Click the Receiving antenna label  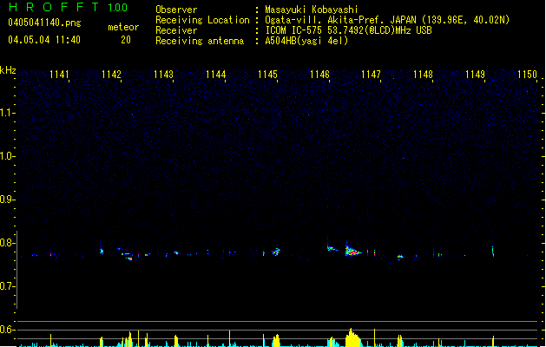200,41
